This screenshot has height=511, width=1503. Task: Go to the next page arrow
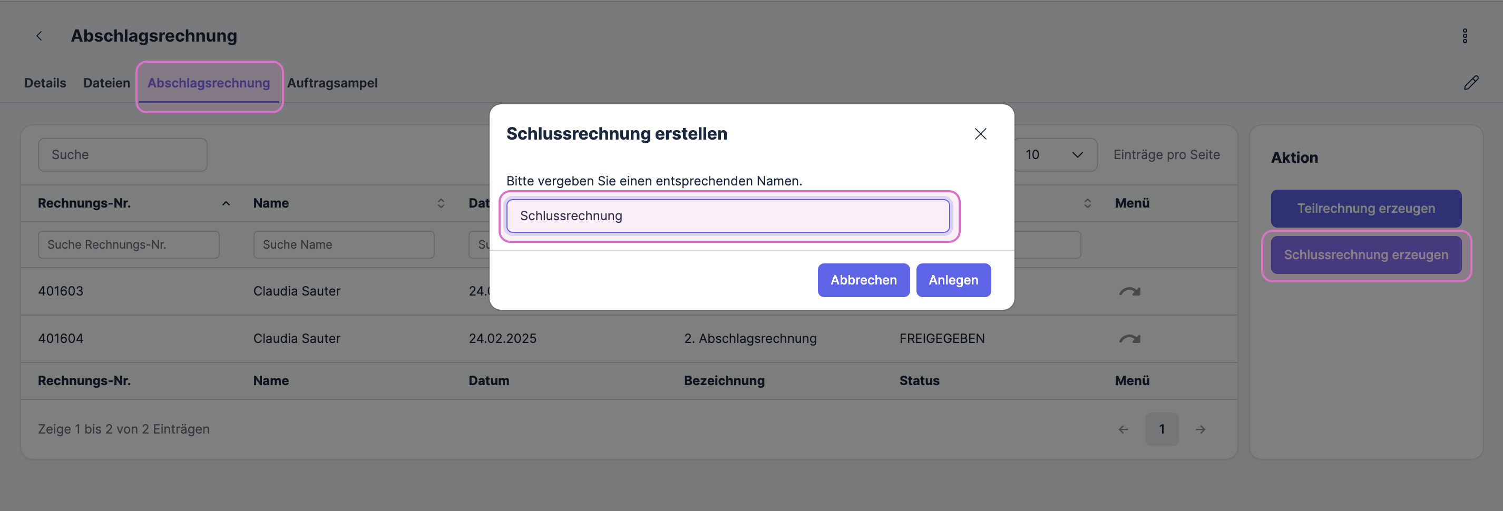click(x=1200, y=429)
